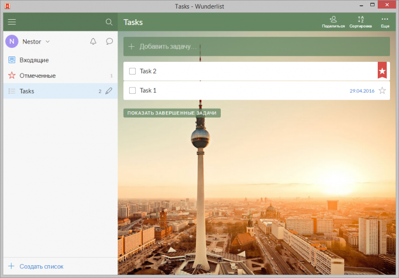
Task: Open the Task 2 item
Action: click(256, 71)
